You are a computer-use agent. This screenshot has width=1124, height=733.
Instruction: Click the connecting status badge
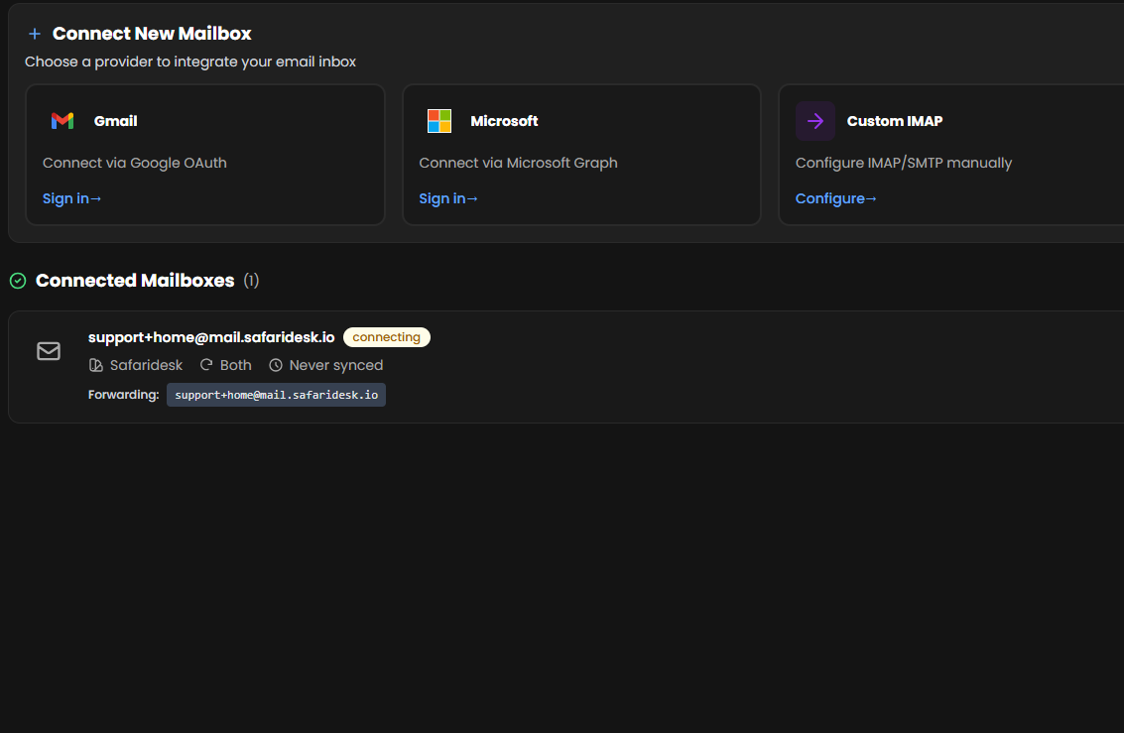tap(386, 337)
